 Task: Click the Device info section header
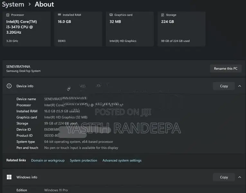[x=123, y=86]
